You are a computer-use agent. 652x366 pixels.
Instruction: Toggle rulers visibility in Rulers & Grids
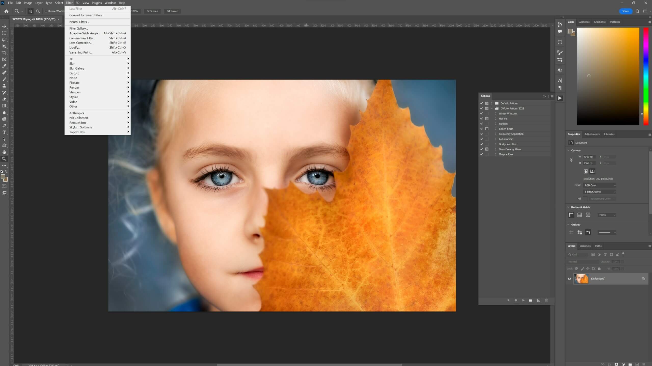[x=571, y=215]
